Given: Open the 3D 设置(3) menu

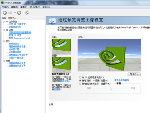Looking at the screenshot, I should 35,7.
